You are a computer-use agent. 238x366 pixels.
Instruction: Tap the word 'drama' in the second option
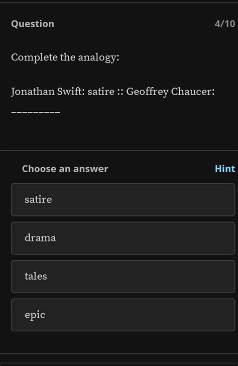[40, 238]
